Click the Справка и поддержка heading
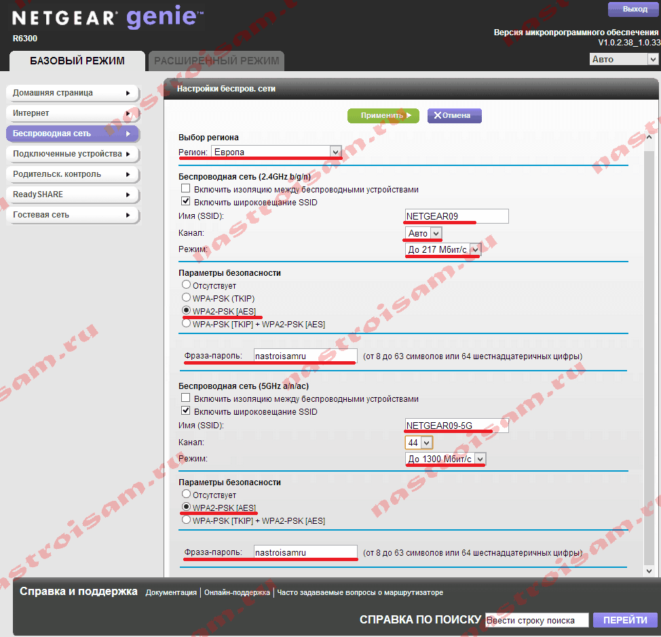Image resolution: width=661 pixels, height=637 pixels. point(79,591)
